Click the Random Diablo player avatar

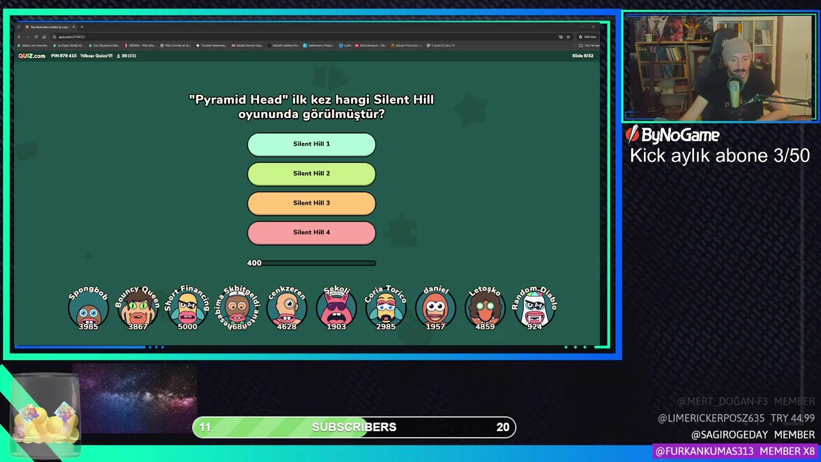[x=534, y=308]
